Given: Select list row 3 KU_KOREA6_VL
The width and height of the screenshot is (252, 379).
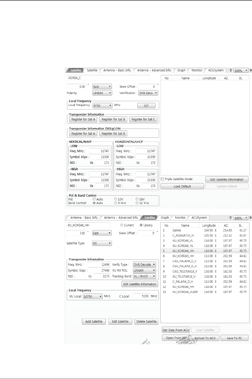Looking at the screenshot, I should coord(205,241).
